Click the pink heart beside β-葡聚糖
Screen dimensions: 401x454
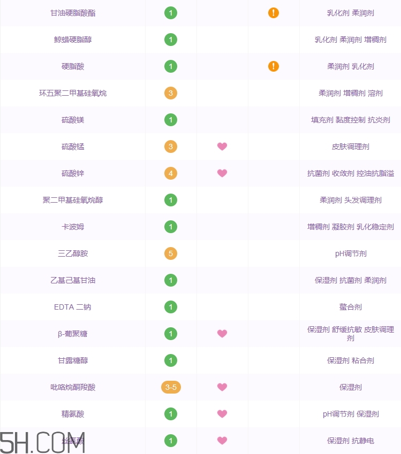(222, 334)
